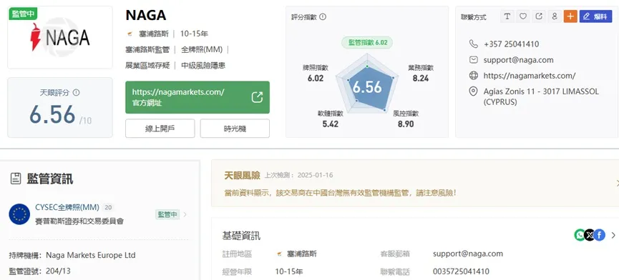Viewport: 619px width, 280px height.
Task: Click the 牌照指數 6.02 value
Action: tap(316, 78)
